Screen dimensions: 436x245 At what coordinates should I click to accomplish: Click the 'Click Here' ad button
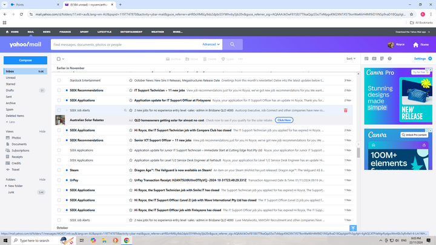(284, 120)
